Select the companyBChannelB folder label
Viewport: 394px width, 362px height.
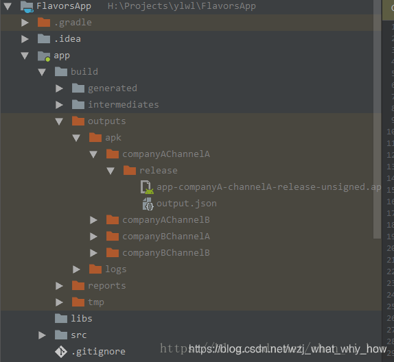166,253
